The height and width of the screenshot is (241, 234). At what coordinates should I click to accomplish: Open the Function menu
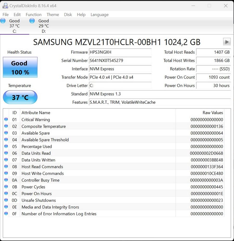point(34,15)
